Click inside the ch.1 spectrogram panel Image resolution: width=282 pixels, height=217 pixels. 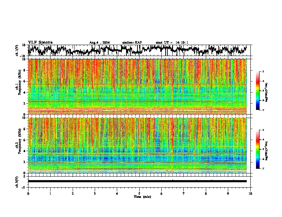137,87
